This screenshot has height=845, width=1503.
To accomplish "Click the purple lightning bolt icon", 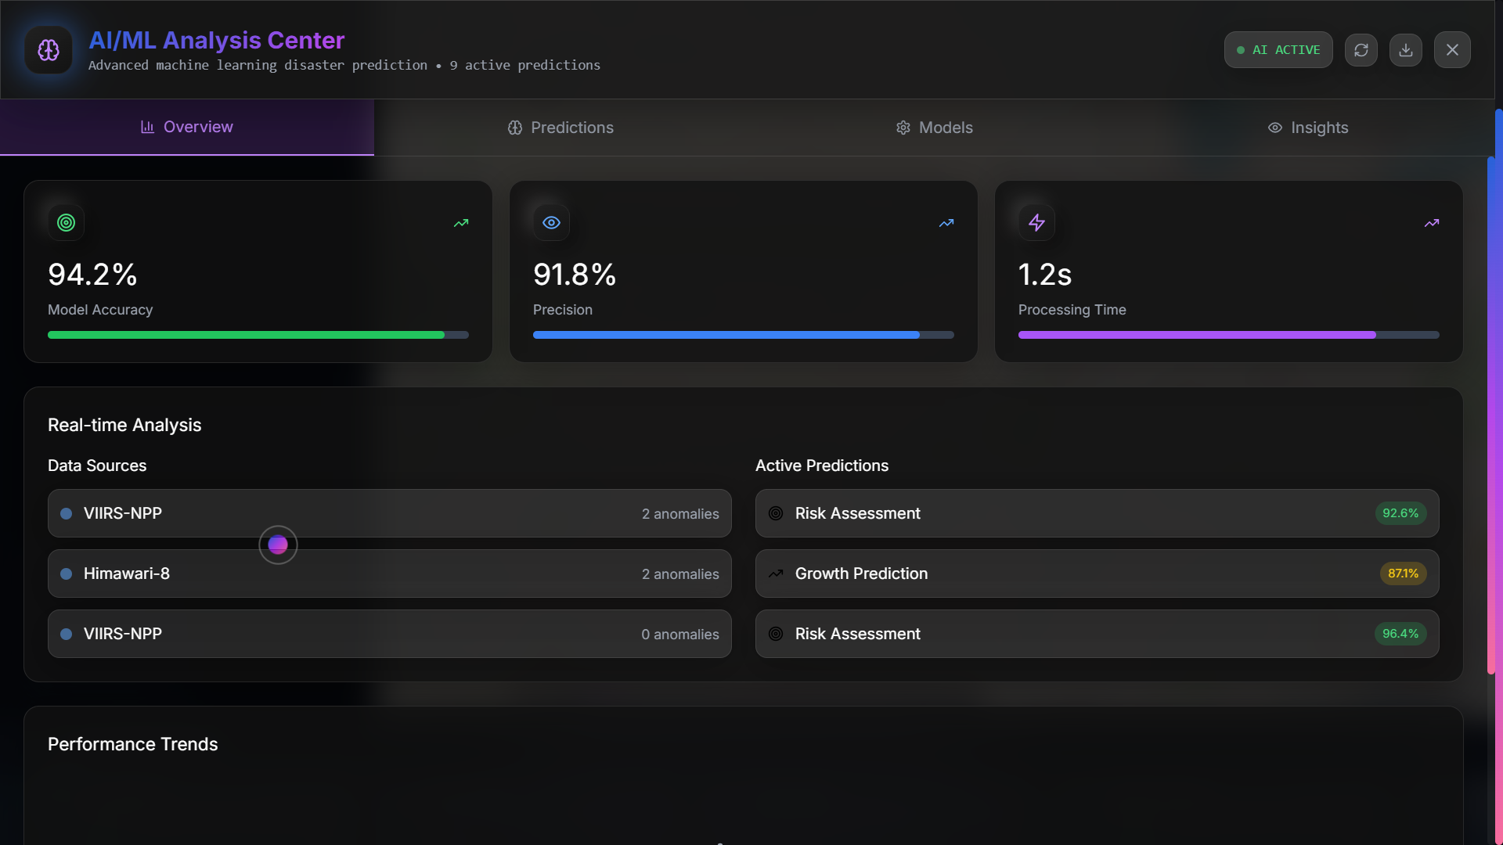I will click(x=1036, y=223).
